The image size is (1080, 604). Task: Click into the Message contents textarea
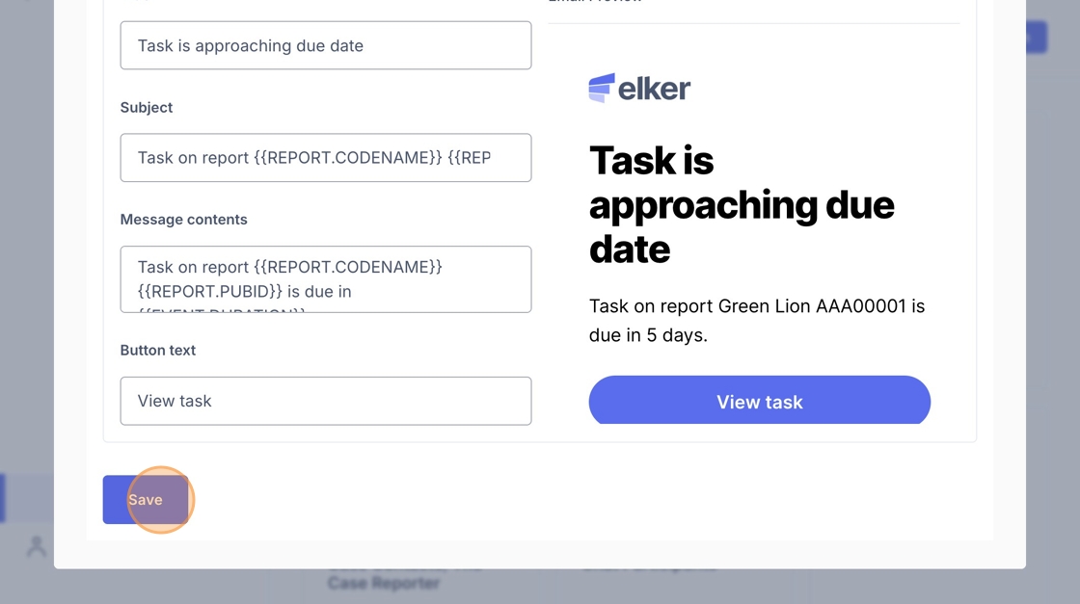[x=326, y=279]
